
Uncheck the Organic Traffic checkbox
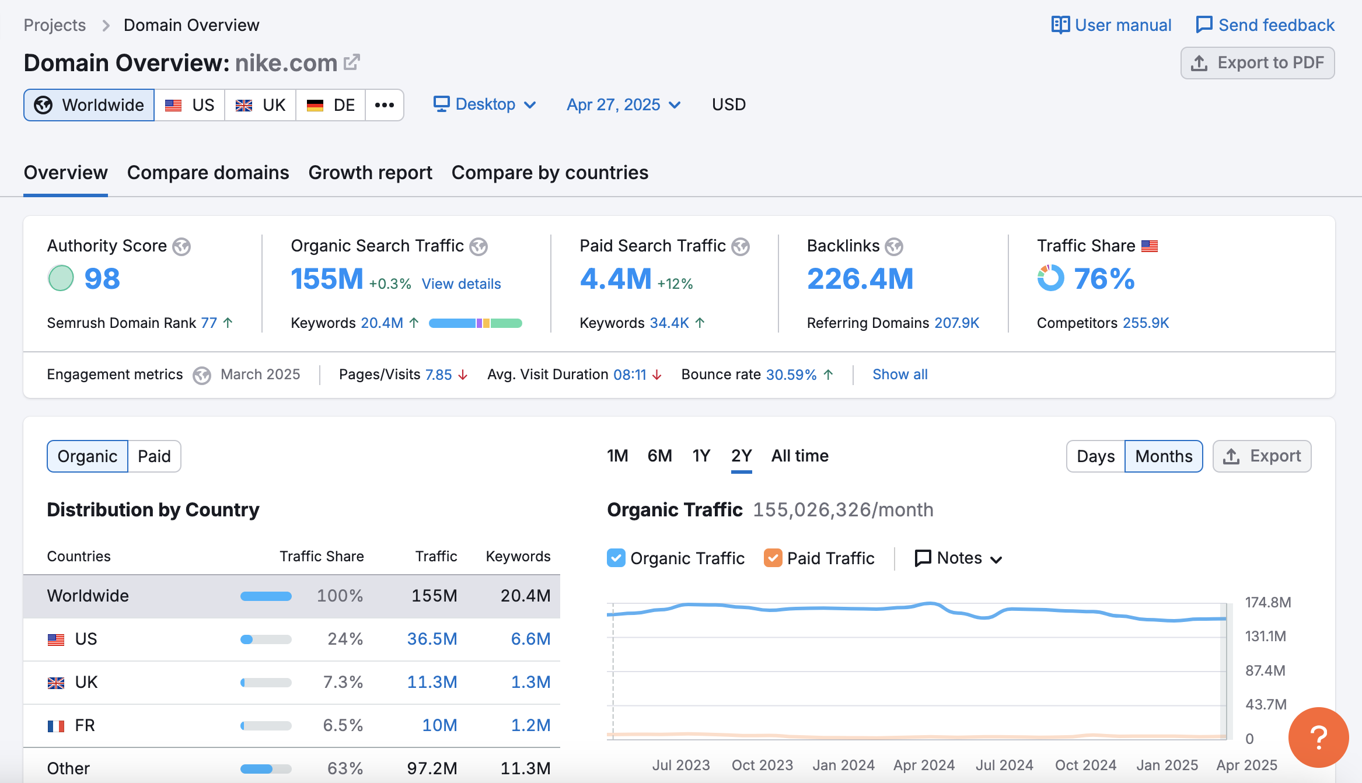point(616,558)
